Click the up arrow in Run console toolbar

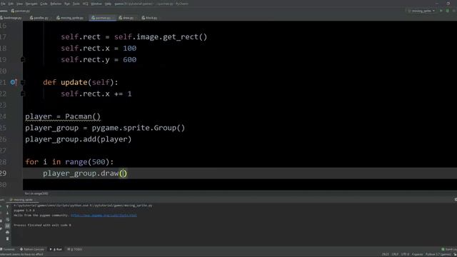(x=7, y=207)
